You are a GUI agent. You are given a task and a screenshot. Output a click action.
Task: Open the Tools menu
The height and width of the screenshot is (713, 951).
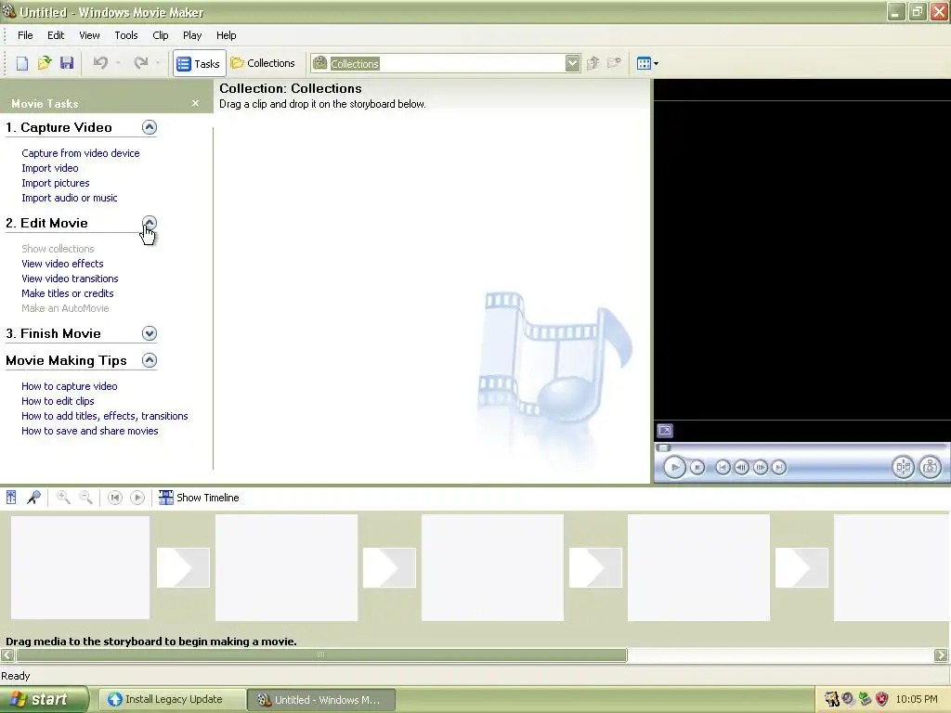tap(126, 35)
